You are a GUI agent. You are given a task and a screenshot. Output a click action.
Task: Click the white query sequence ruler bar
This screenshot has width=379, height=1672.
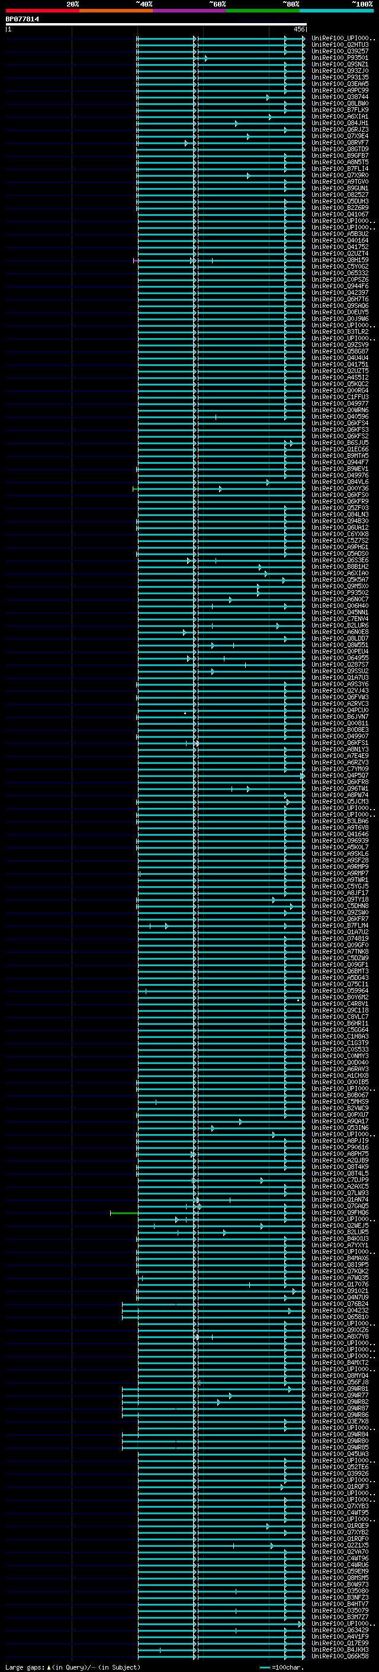tap(156, 25)
